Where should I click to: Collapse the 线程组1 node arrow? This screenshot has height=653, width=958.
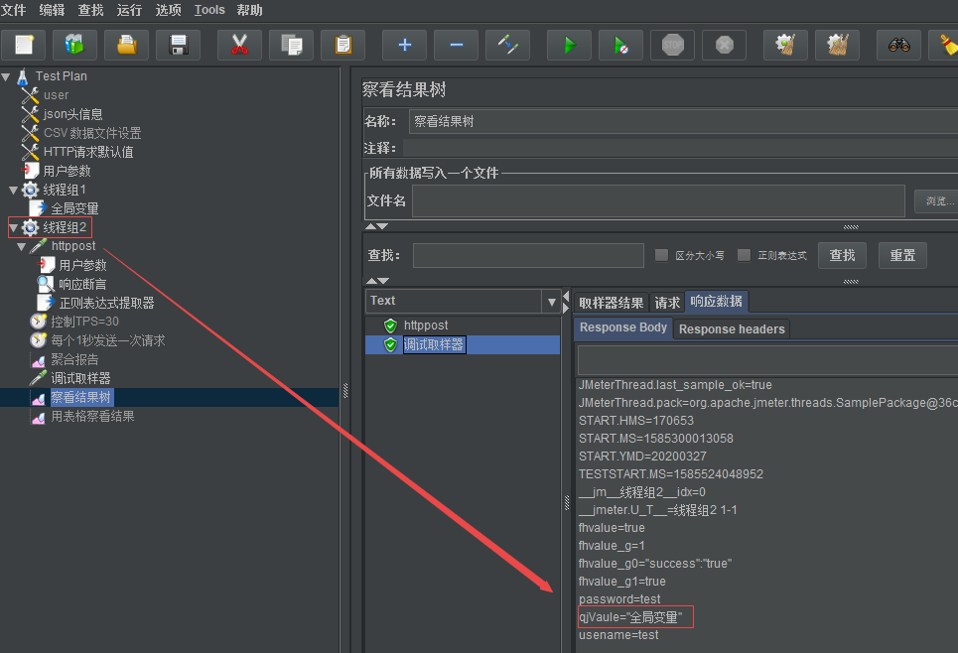pyautogui.click(x=14, y=190)
